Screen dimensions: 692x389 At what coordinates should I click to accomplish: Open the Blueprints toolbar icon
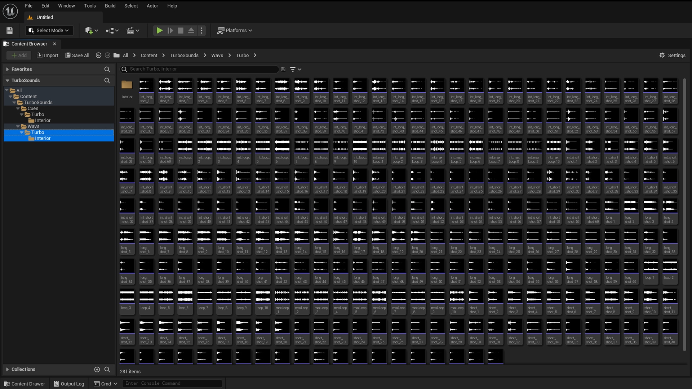pos(110,30)
